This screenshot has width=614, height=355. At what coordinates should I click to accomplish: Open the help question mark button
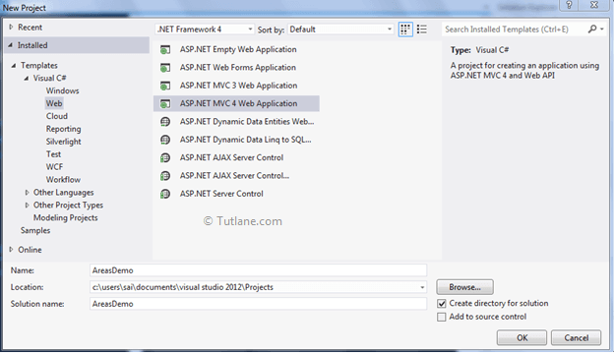pos(569,5)
